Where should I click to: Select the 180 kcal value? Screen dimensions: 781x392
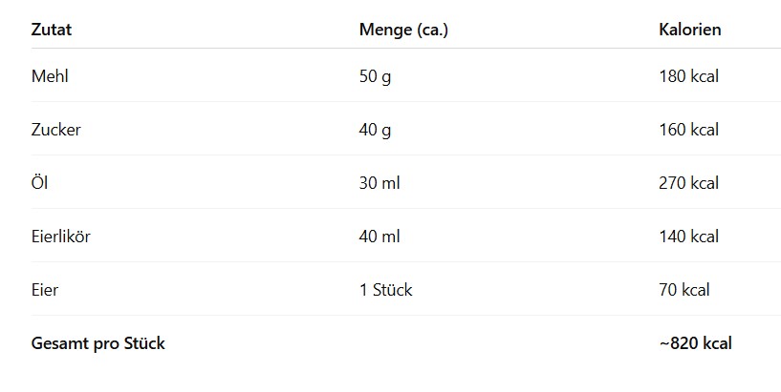688,76
